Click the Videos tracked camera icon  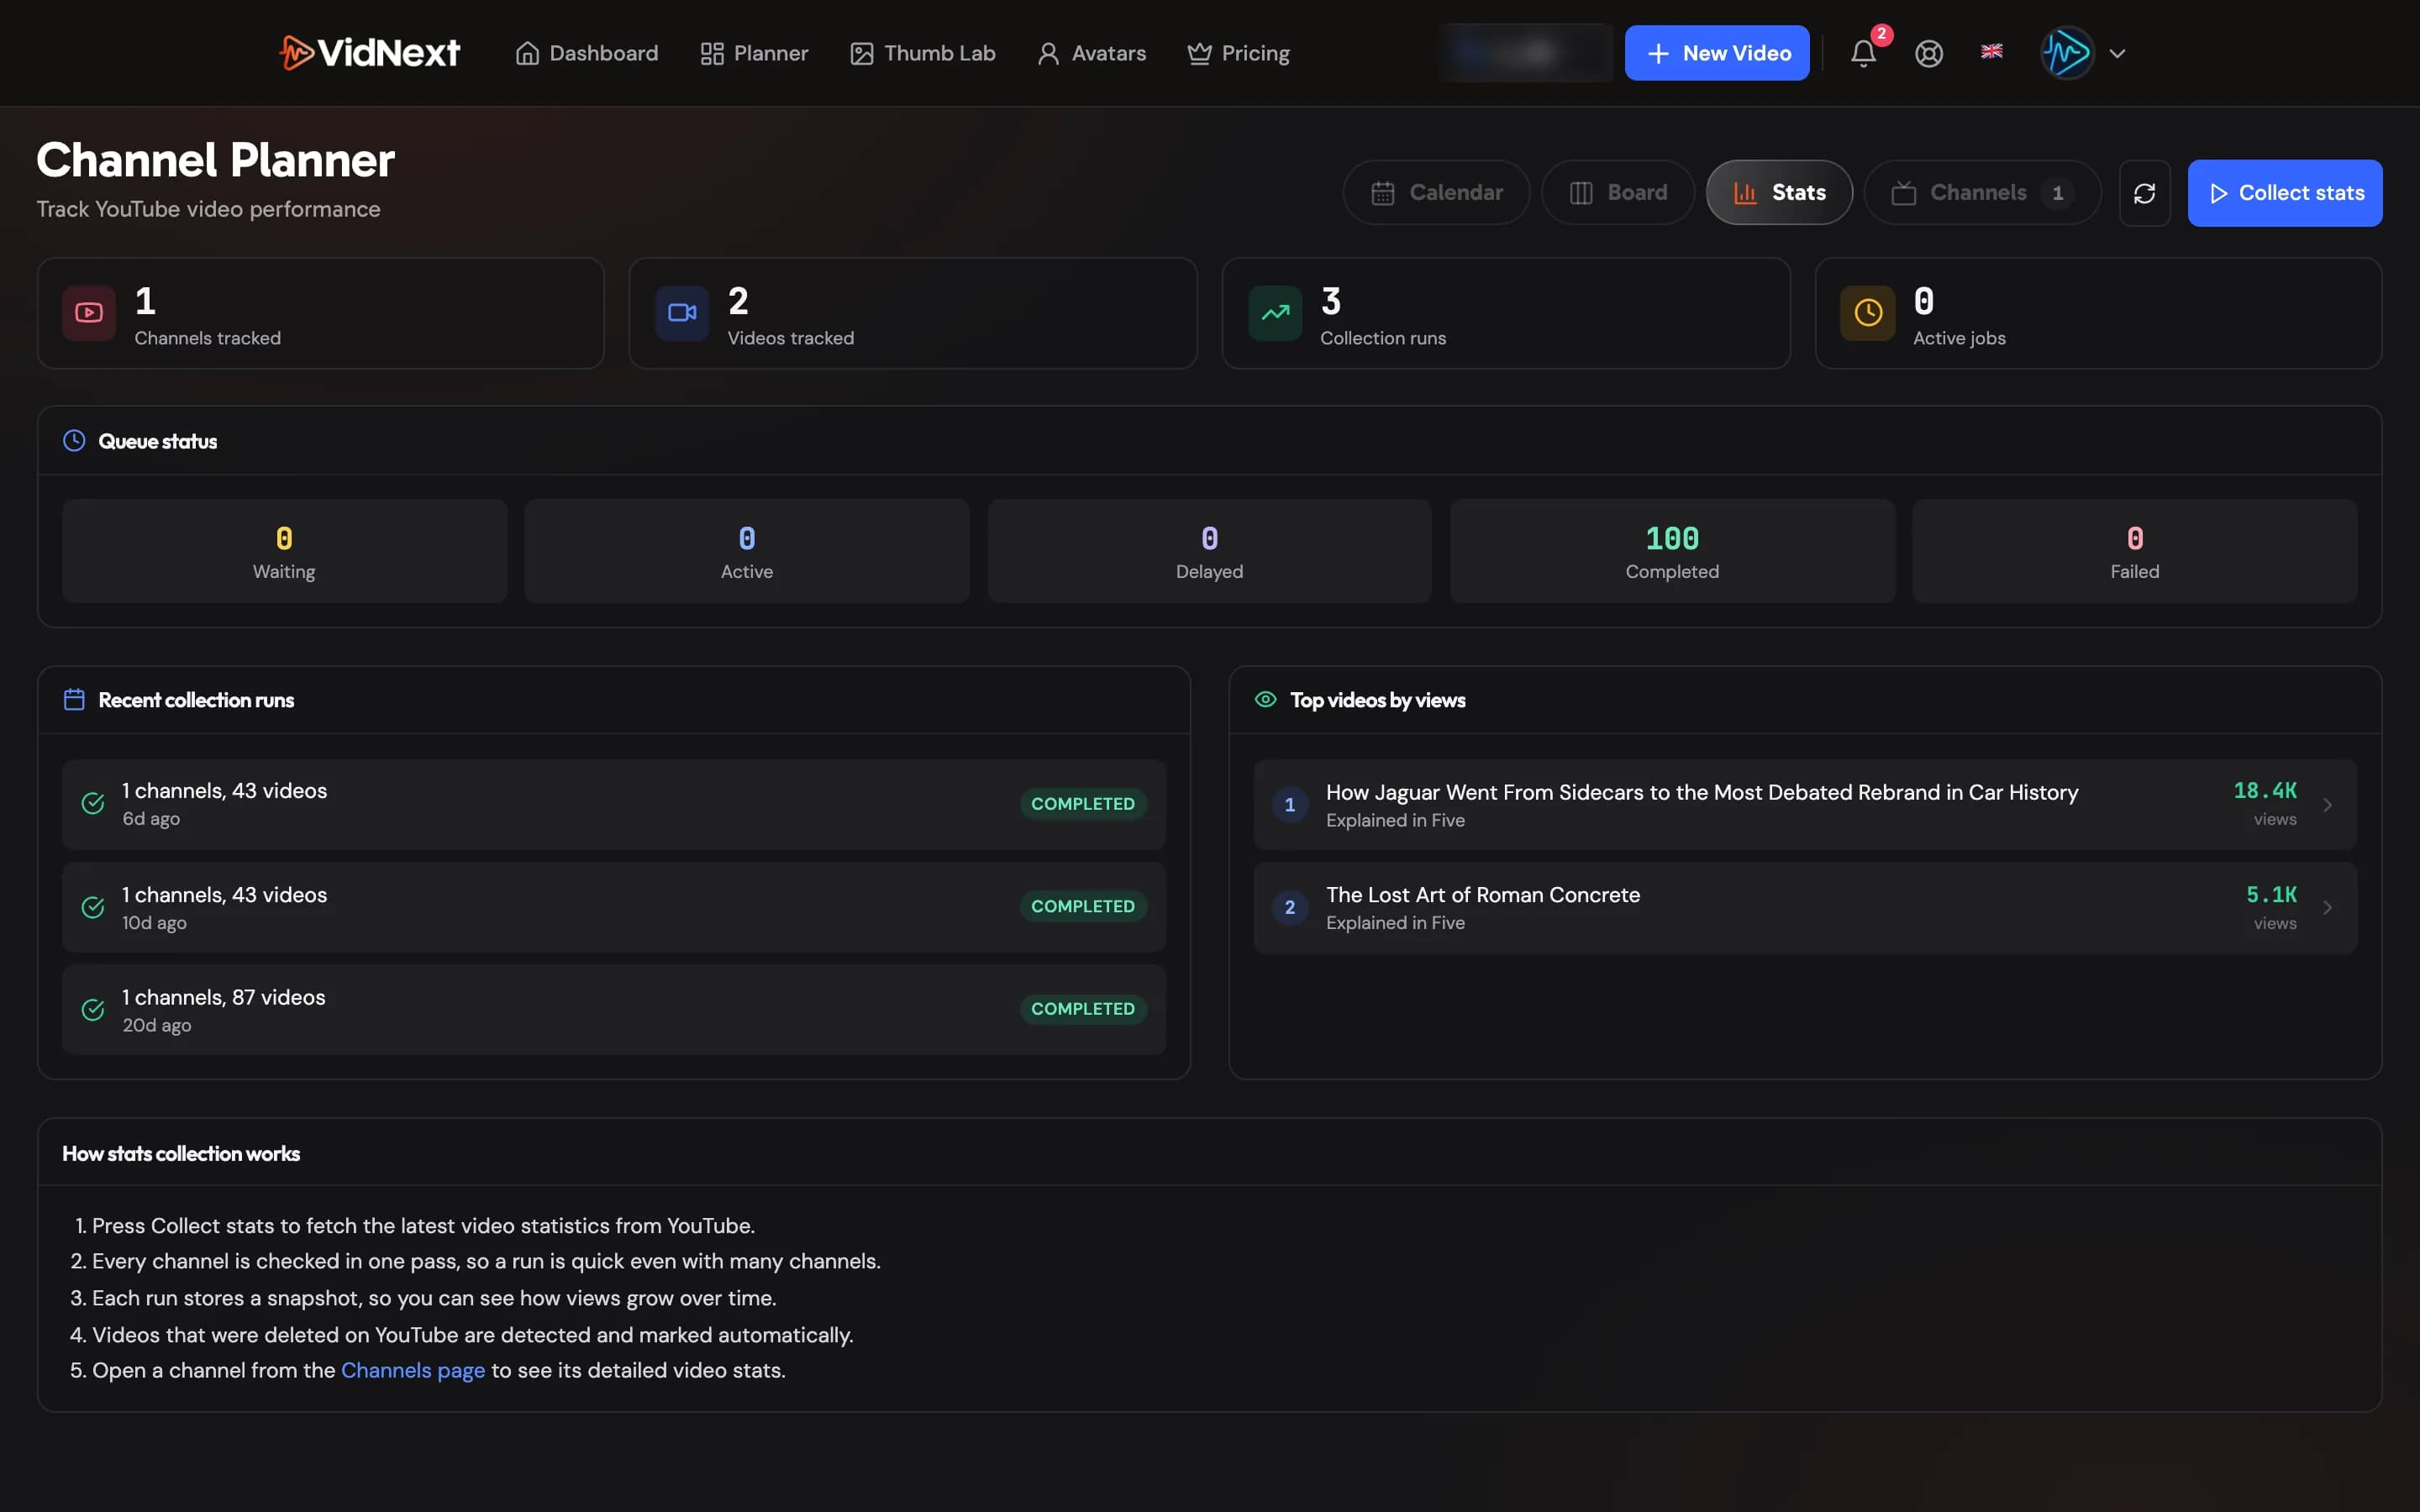coord(682,313)
